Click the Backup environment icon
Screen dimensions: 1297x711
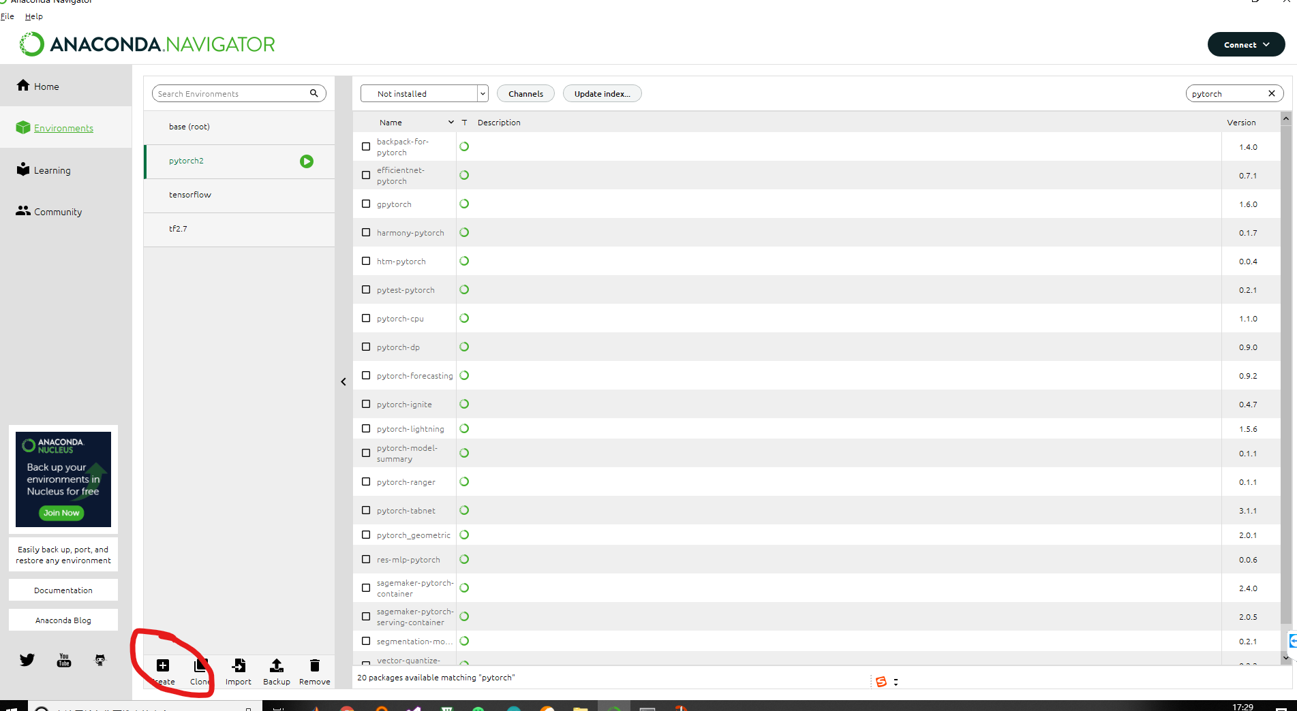(x=277, y=665)
